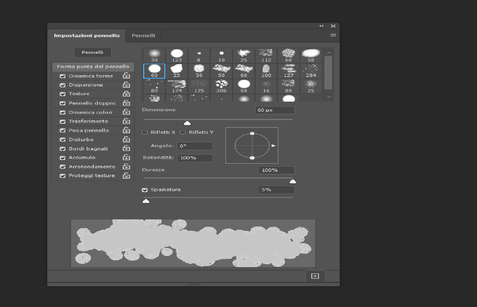Viewport: 477px width, 307px height.
Task: Click the lock icon beside Texture
Action: (126, 94)
